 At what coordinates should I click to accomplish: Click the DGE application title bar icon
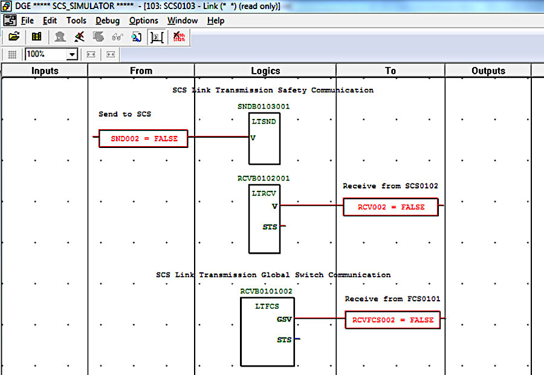coord(7,6)
